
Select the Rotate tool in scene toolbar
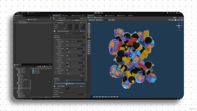89,27
